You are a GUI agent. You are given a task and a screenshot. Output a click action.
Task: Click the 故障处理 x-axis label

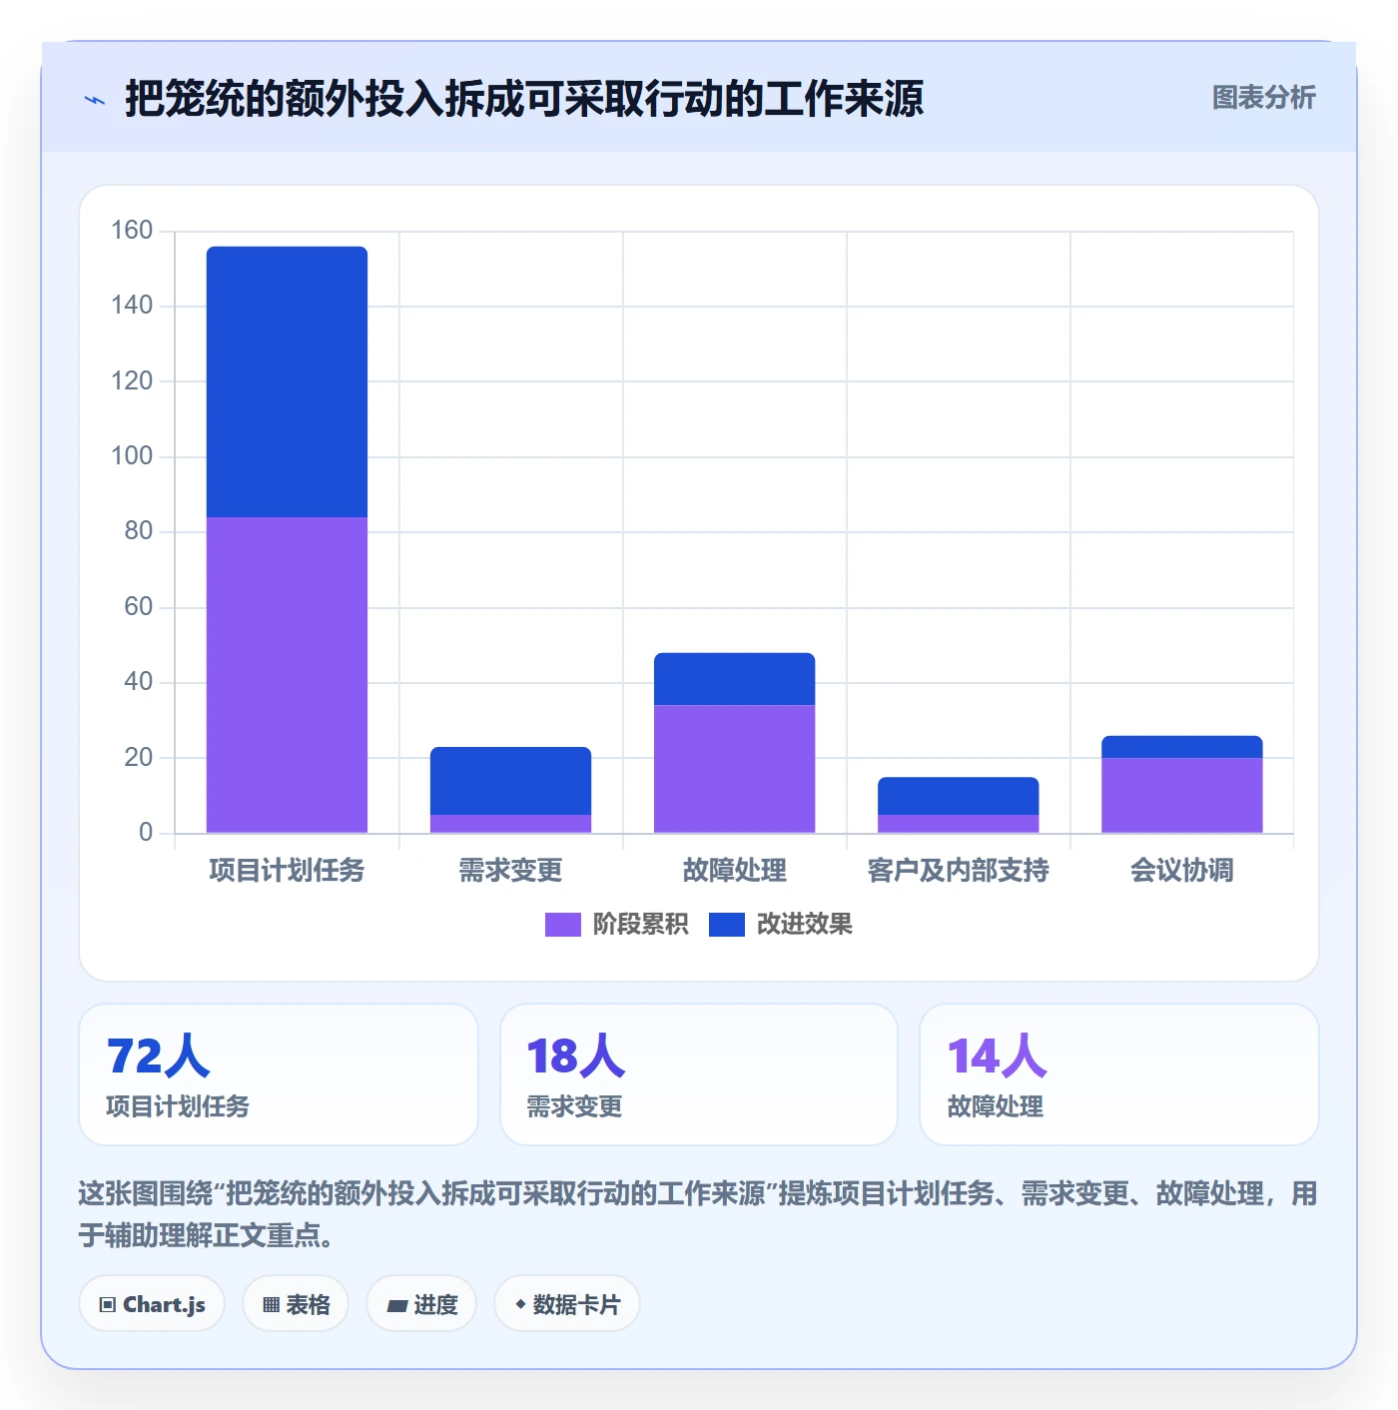point(734,871)
